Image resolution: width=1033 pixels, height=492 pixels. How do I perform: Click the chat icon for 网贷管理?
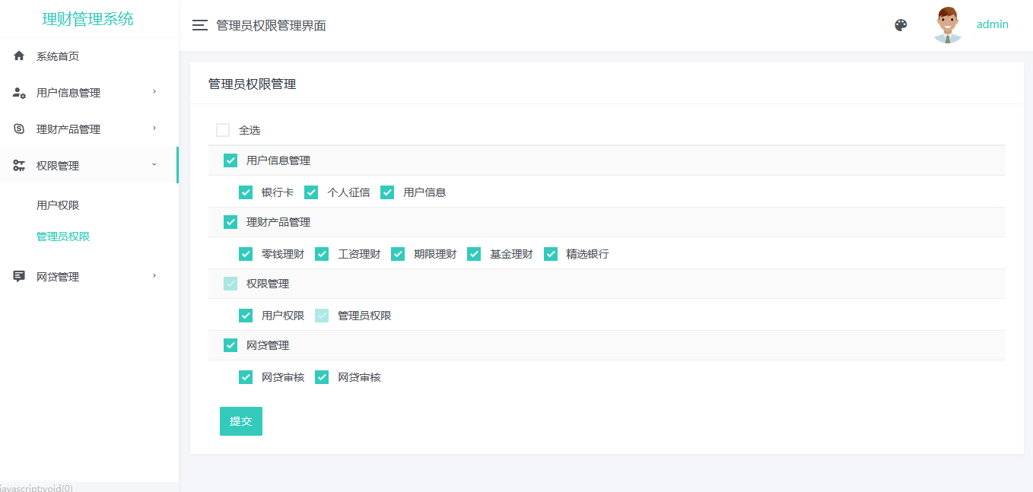19,277
